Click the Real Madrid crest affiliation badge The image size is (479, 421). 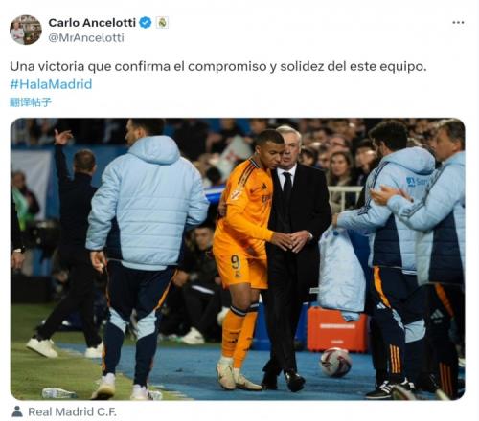[x=162, y=23]
